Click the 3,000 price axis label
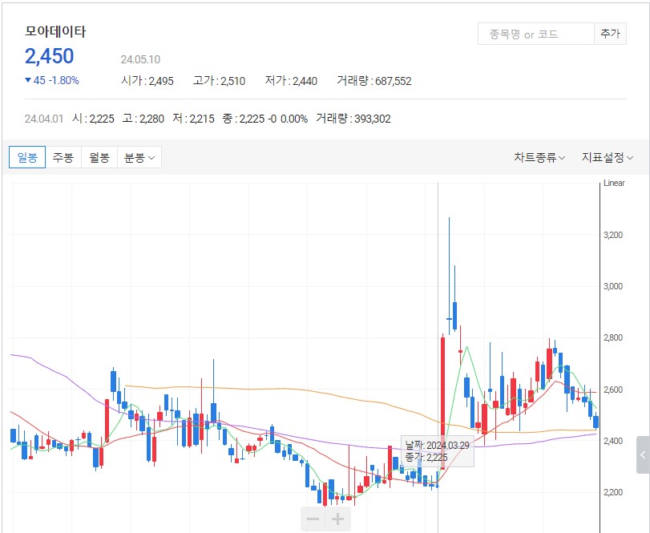The image size is (650, 533). 613,286
